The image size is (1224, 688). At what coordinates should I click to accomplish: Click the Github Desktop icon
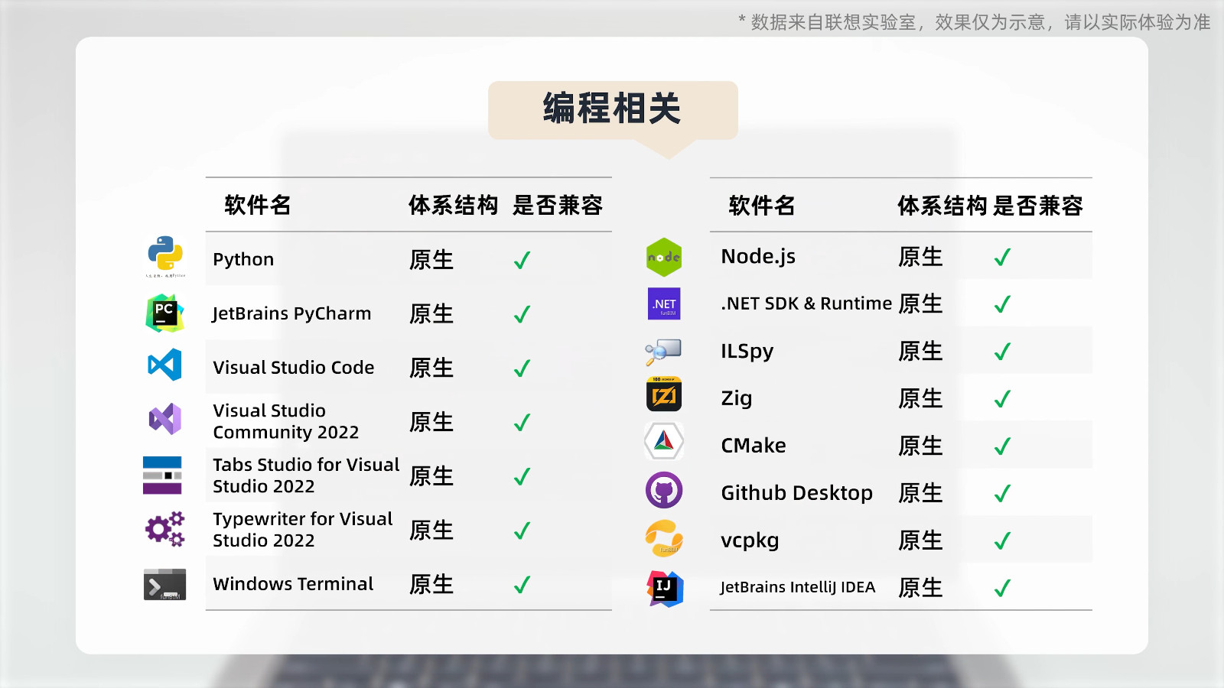click(664, 491)
